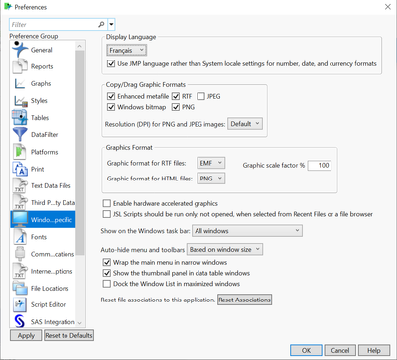Click the Apply button
Image resolution: width=397 pixels, height=360 pixels.
tap(26, 335)
